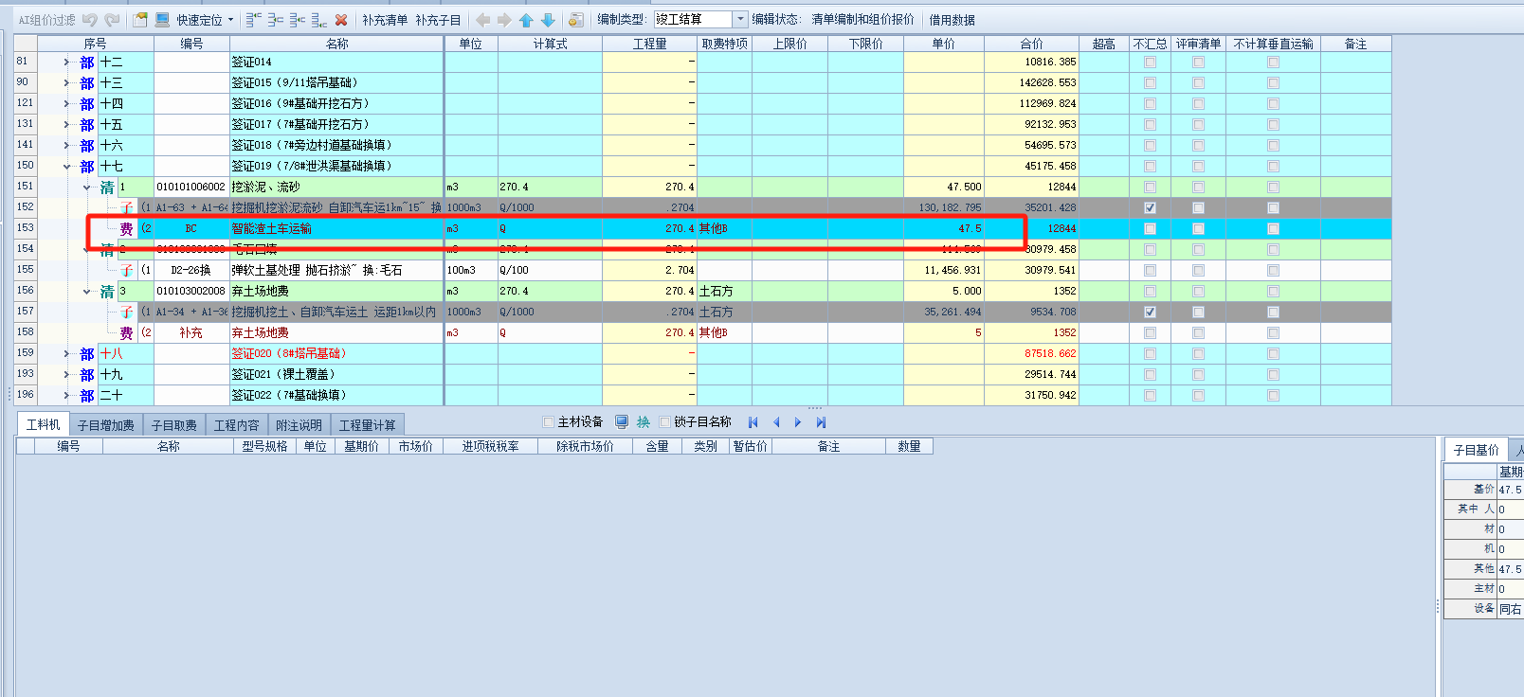Expand section 十八 签证020
Image resolution: width=1524 pixels, height=697 pixels.
66,354
